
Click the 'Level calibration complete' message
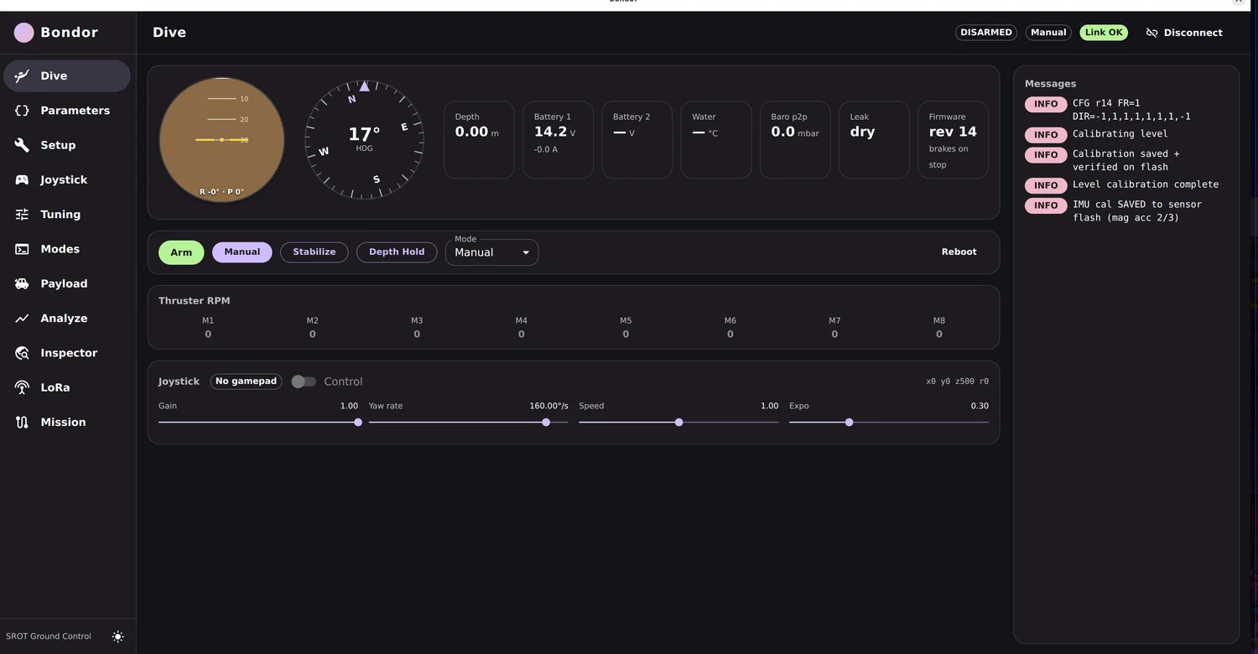(x=1146, y=184)
